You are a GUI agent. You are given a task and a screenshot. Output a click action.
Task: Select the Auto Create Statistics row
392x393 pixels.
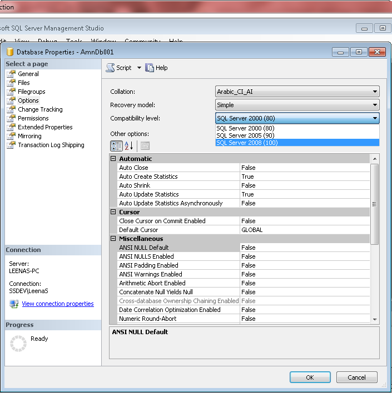[x=244, y=177]
